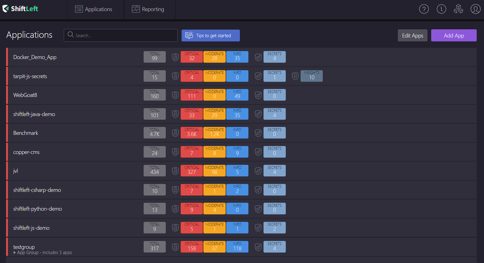This screenshot has width=484, height=263.
Task: Click Info 2 badge for shiftleft-csharp-demo
Action: pos(237,190)
